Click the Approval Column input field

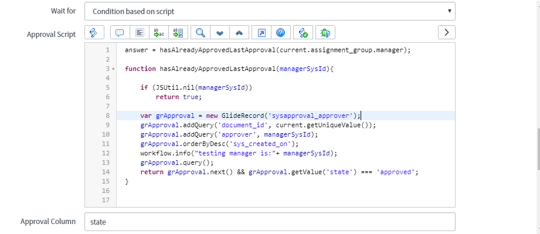click(x=270, y=222)
